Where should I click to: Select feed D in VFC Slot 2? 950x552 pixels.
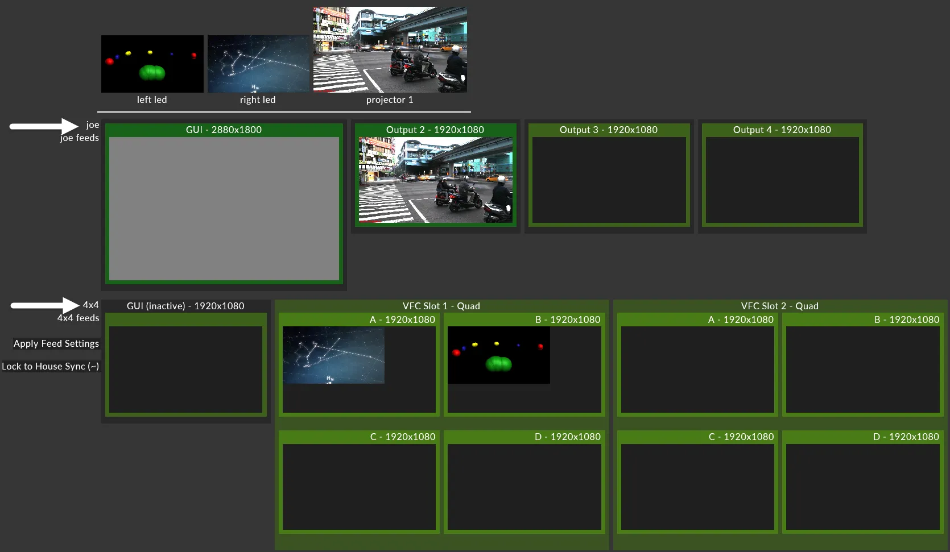click(862, 487)
